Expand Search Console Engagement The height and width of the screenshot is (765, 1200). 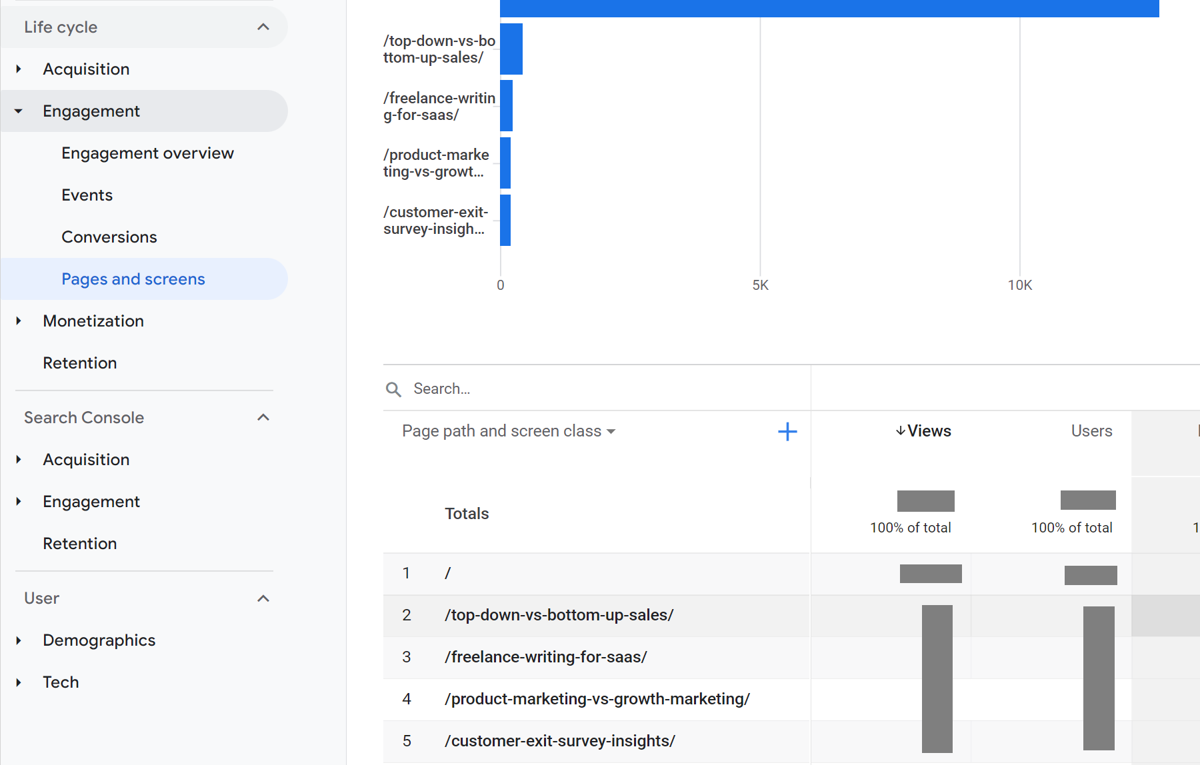click(19, 502)
